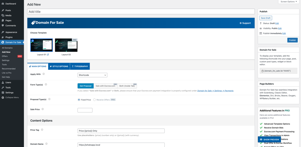Screen dimensions: 301x147
Task: Edit the Visibility: Public link
Action: [x=280, y=28]
